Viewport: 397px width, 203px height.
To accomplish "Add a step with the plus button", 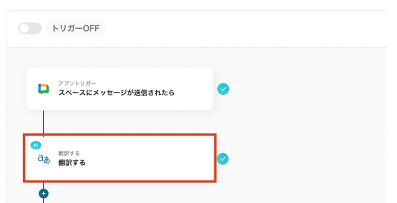I will coord(44,193).
